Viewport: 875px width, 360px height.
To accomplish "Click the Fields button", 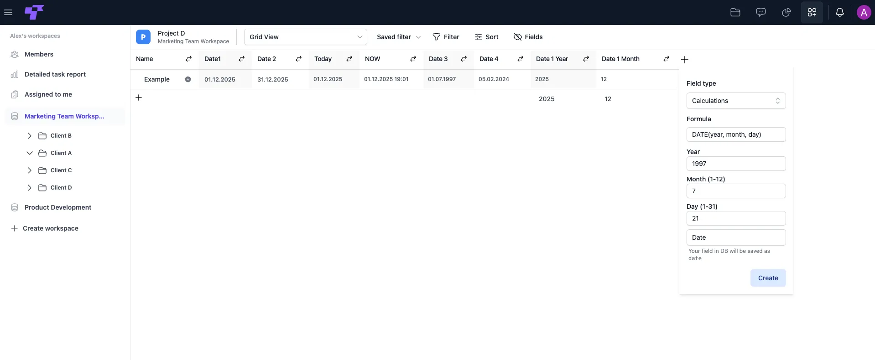I will point(528,37).
